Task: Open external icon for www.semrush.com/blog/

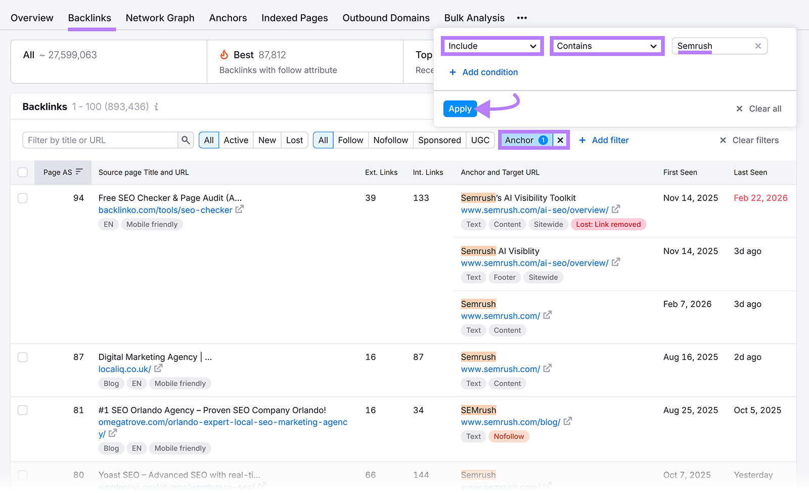Action: [568, 421]
